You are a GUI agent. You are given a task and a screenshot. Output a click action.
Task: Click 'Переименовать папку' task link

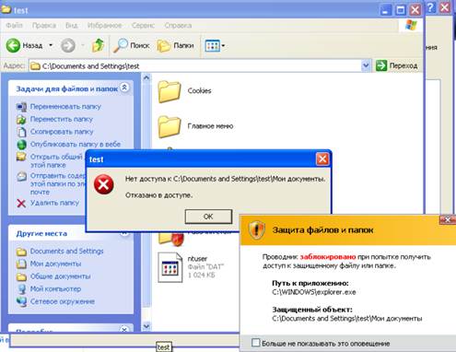click(x=65, y=107)
